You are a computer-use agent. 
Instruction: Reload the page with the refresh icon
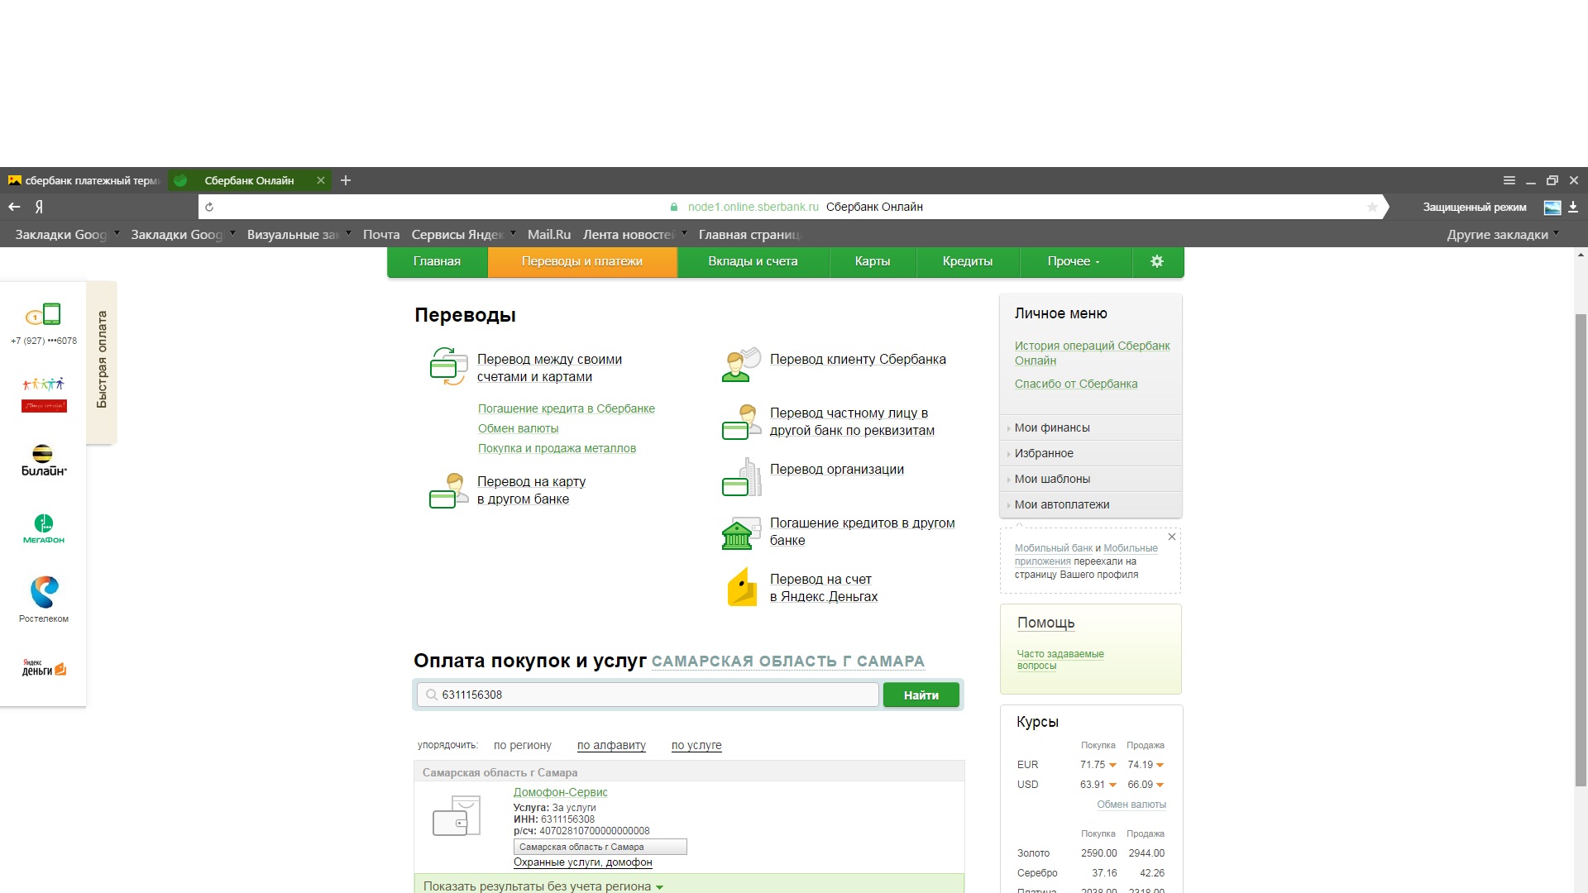pos(209,207)
